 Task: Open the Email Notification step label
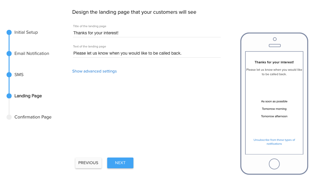(x=32, y=53)
